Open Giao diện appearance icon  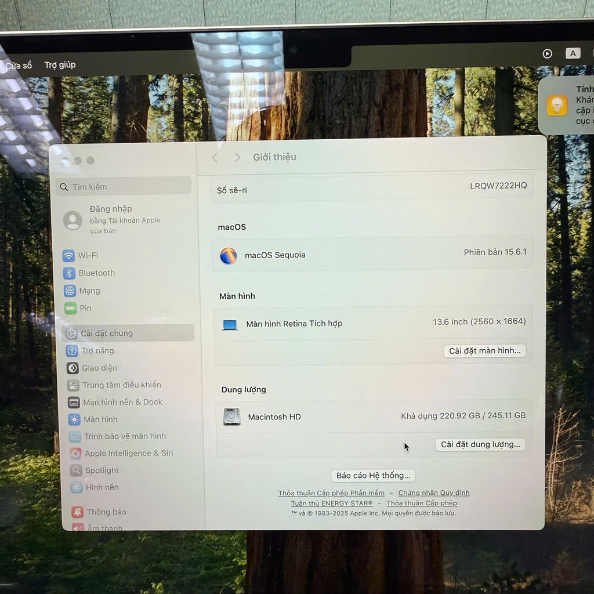73,368
